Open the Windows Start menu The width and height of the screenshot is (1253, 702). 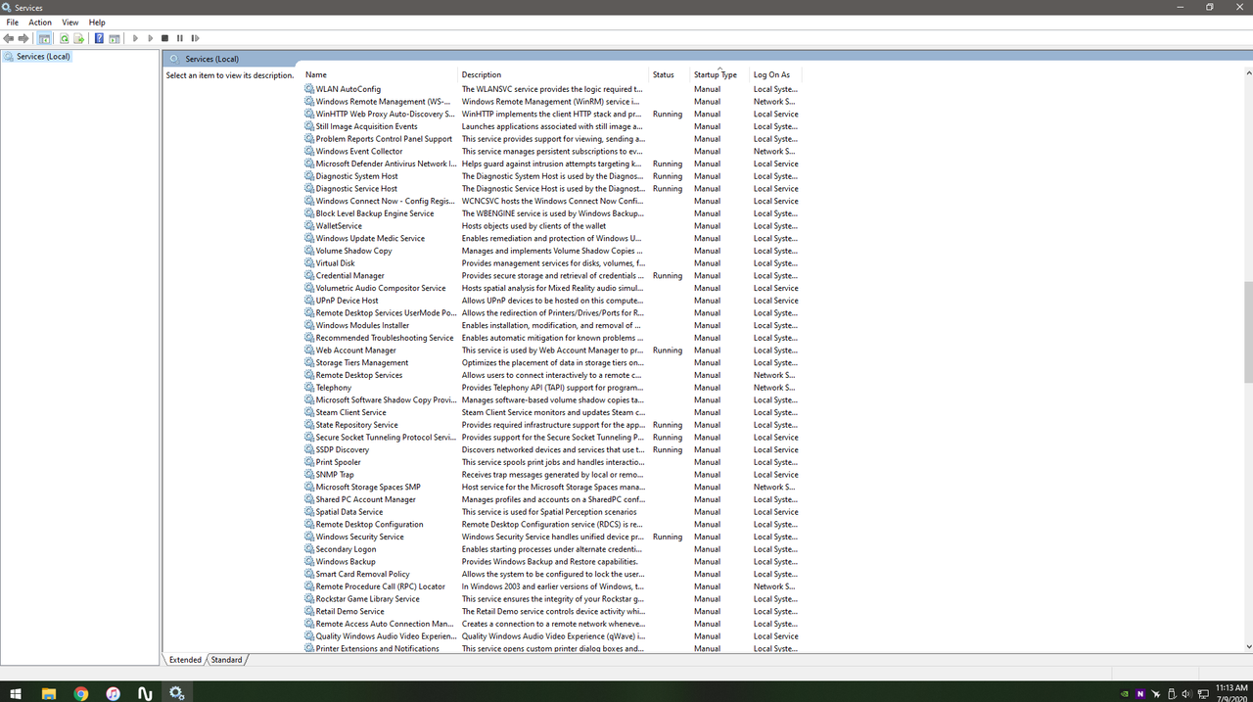pos(16,692)
